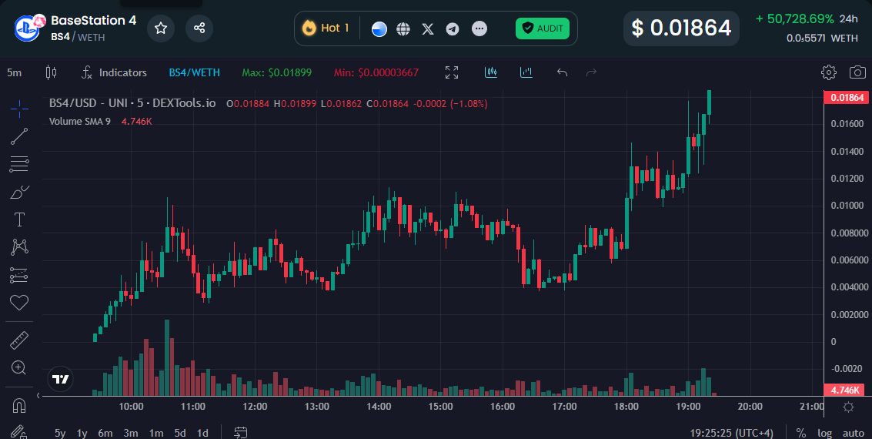Screen dimensions: 872x439
Task: Toggle percent scale mode
Action: (801, 433)
